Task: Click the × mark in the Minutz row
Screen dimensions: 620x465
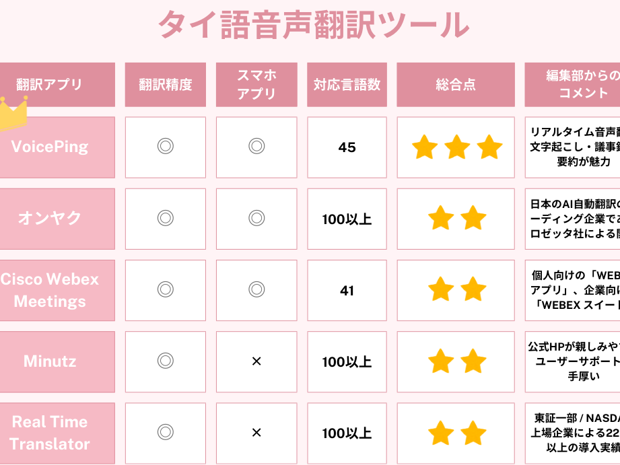Action: pyautogui.click(x=256, y=361)
